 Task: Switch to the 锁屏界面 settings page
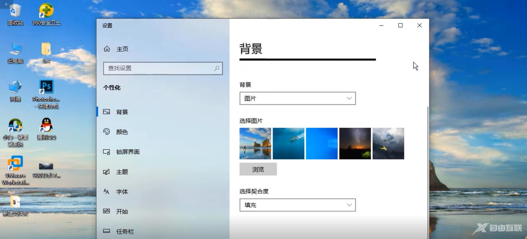163,152
